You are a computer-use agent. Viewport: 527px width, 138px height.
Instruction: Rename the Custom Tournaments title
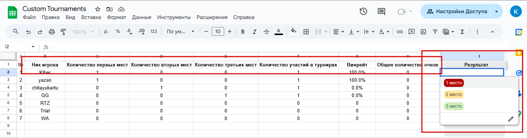54,9
